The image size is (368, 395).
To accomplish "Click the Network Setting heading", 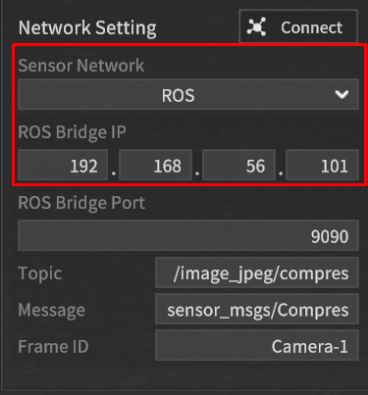I will pyautogui.click(x=87, y=27).
